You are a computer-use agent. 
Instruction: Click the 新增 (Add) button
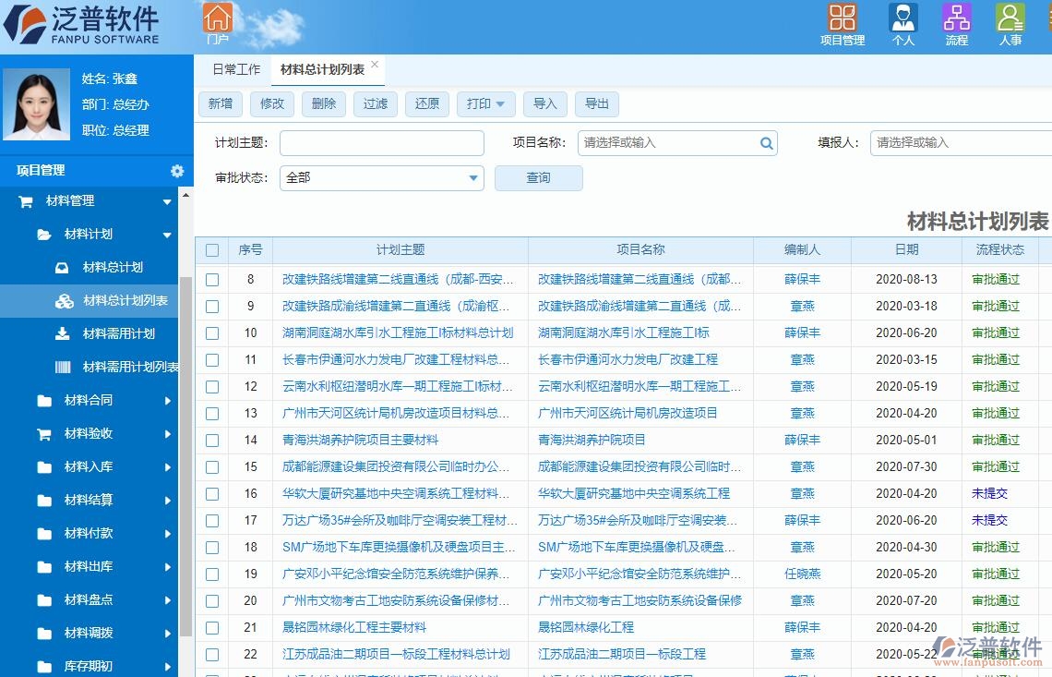click(x=220, y=103)
